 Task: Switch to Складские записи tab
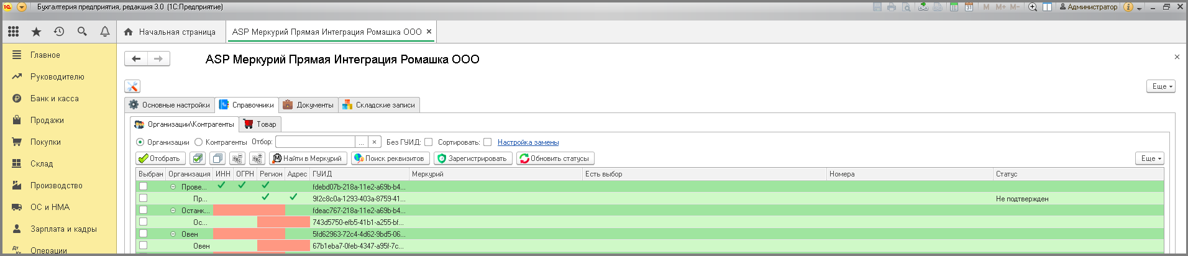tap(379, 105)
